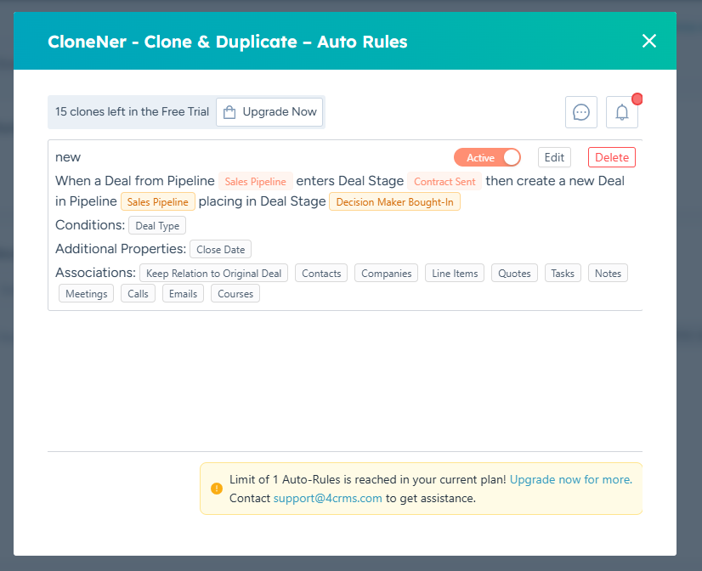Open the notifications bell

(x=622, y=112)
